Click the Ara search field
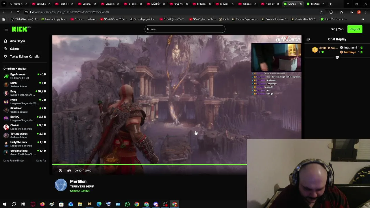 [185, 29]
